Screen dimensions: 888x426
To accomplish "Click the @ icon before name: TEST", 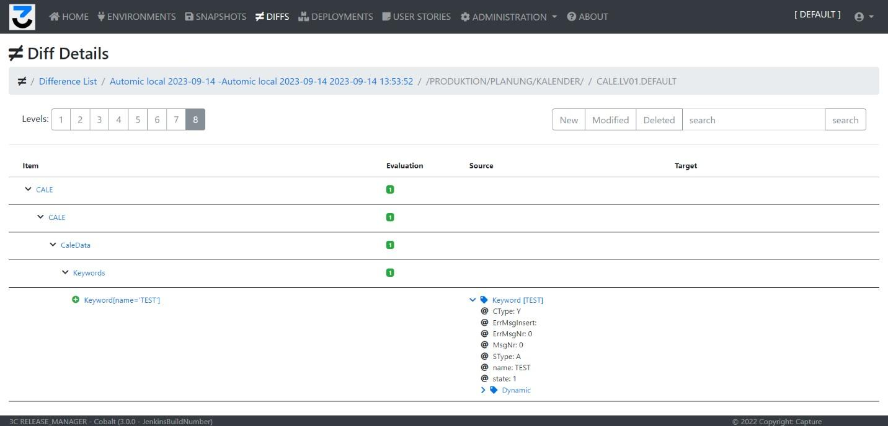I will (x=484, y=367).
